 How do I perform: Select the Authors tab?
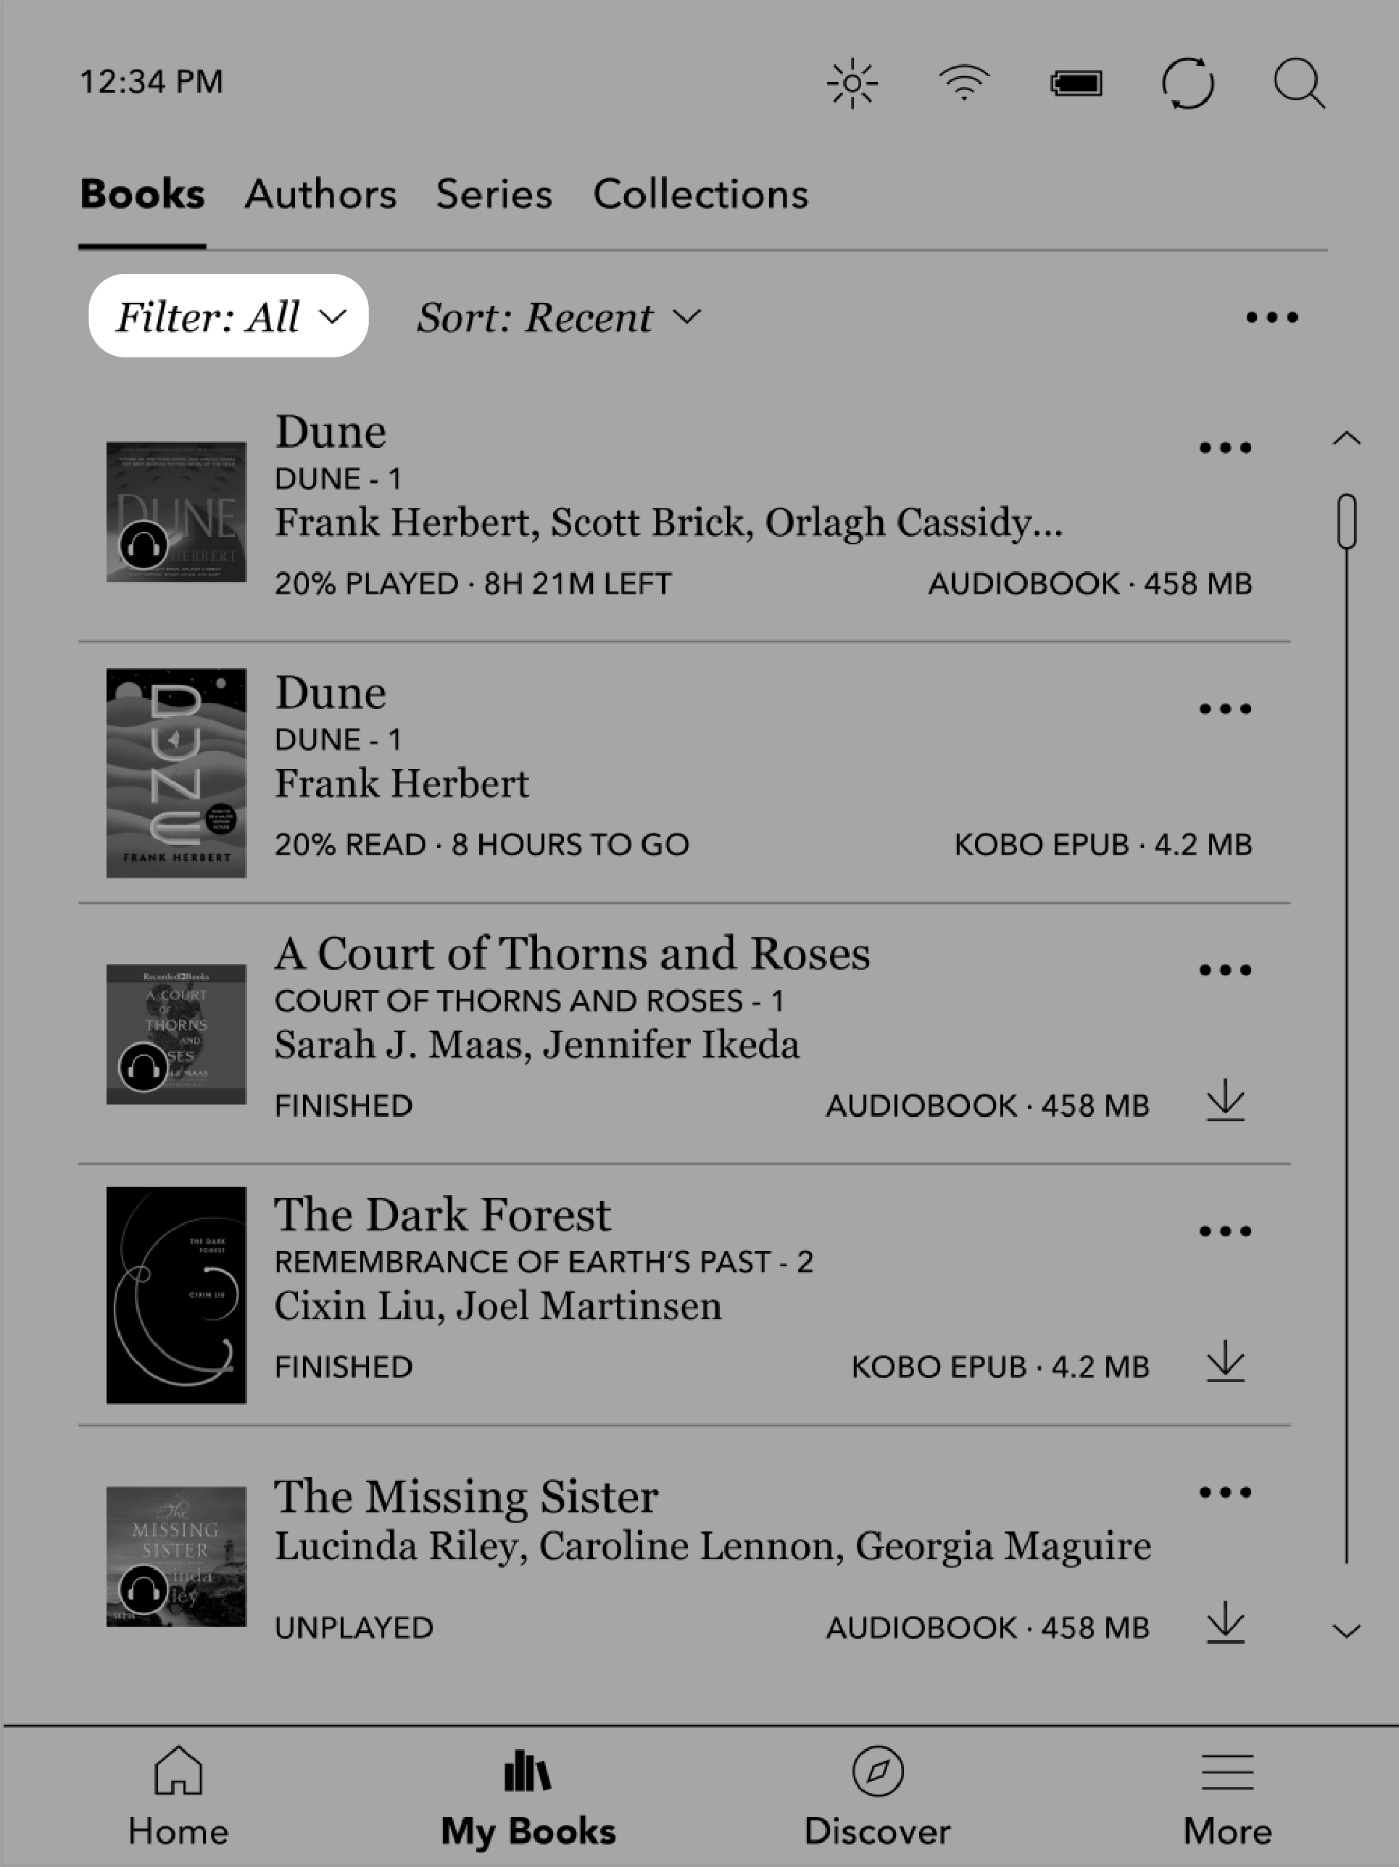pyautogui.click(x=322, y=194)
